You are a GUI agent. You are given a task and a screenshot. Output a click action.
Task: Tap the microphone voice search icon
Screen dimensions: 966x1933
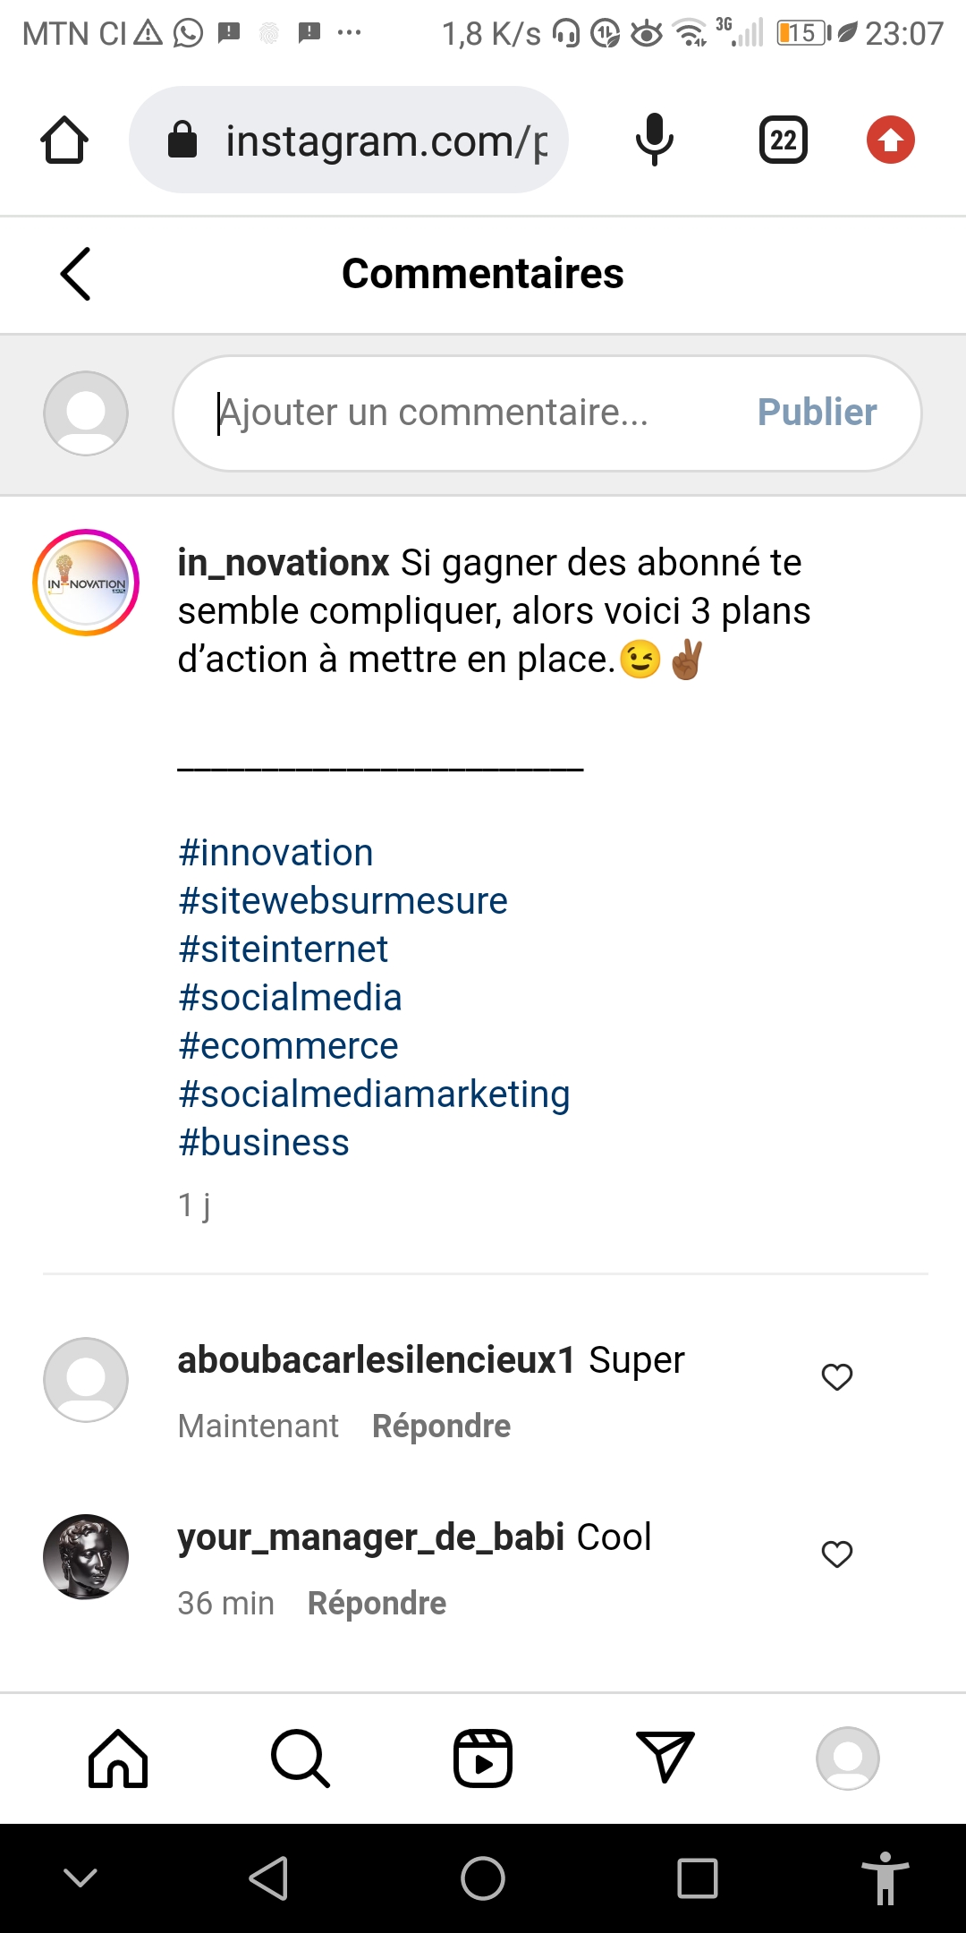[x=654, y=141]
